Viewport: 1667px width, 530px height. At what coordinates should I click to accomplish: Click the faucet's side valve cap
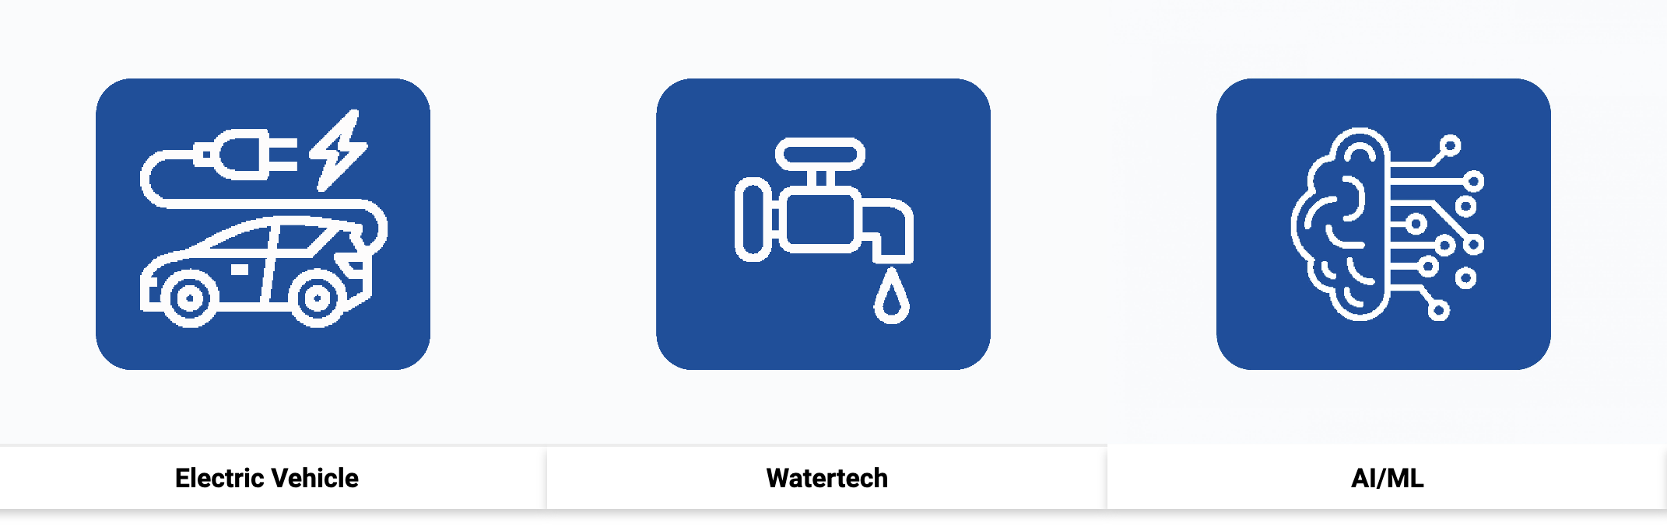pyautogui.click(x=753, y=219)
